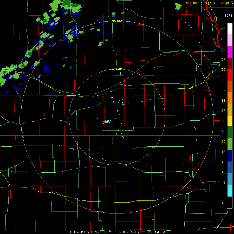Click the magenta 58 kft legend swatch
This screenshot has width=234, height=234.
(x=230, y=52)
